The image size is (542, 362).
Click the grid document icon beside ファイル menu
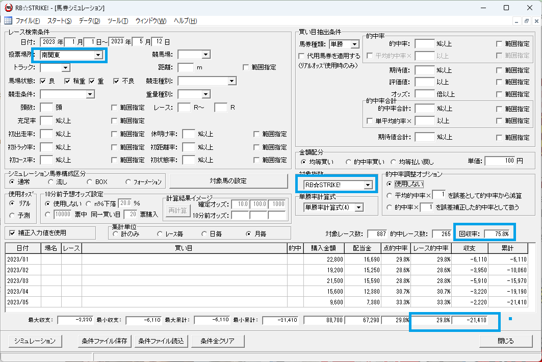tap(8, 21)
